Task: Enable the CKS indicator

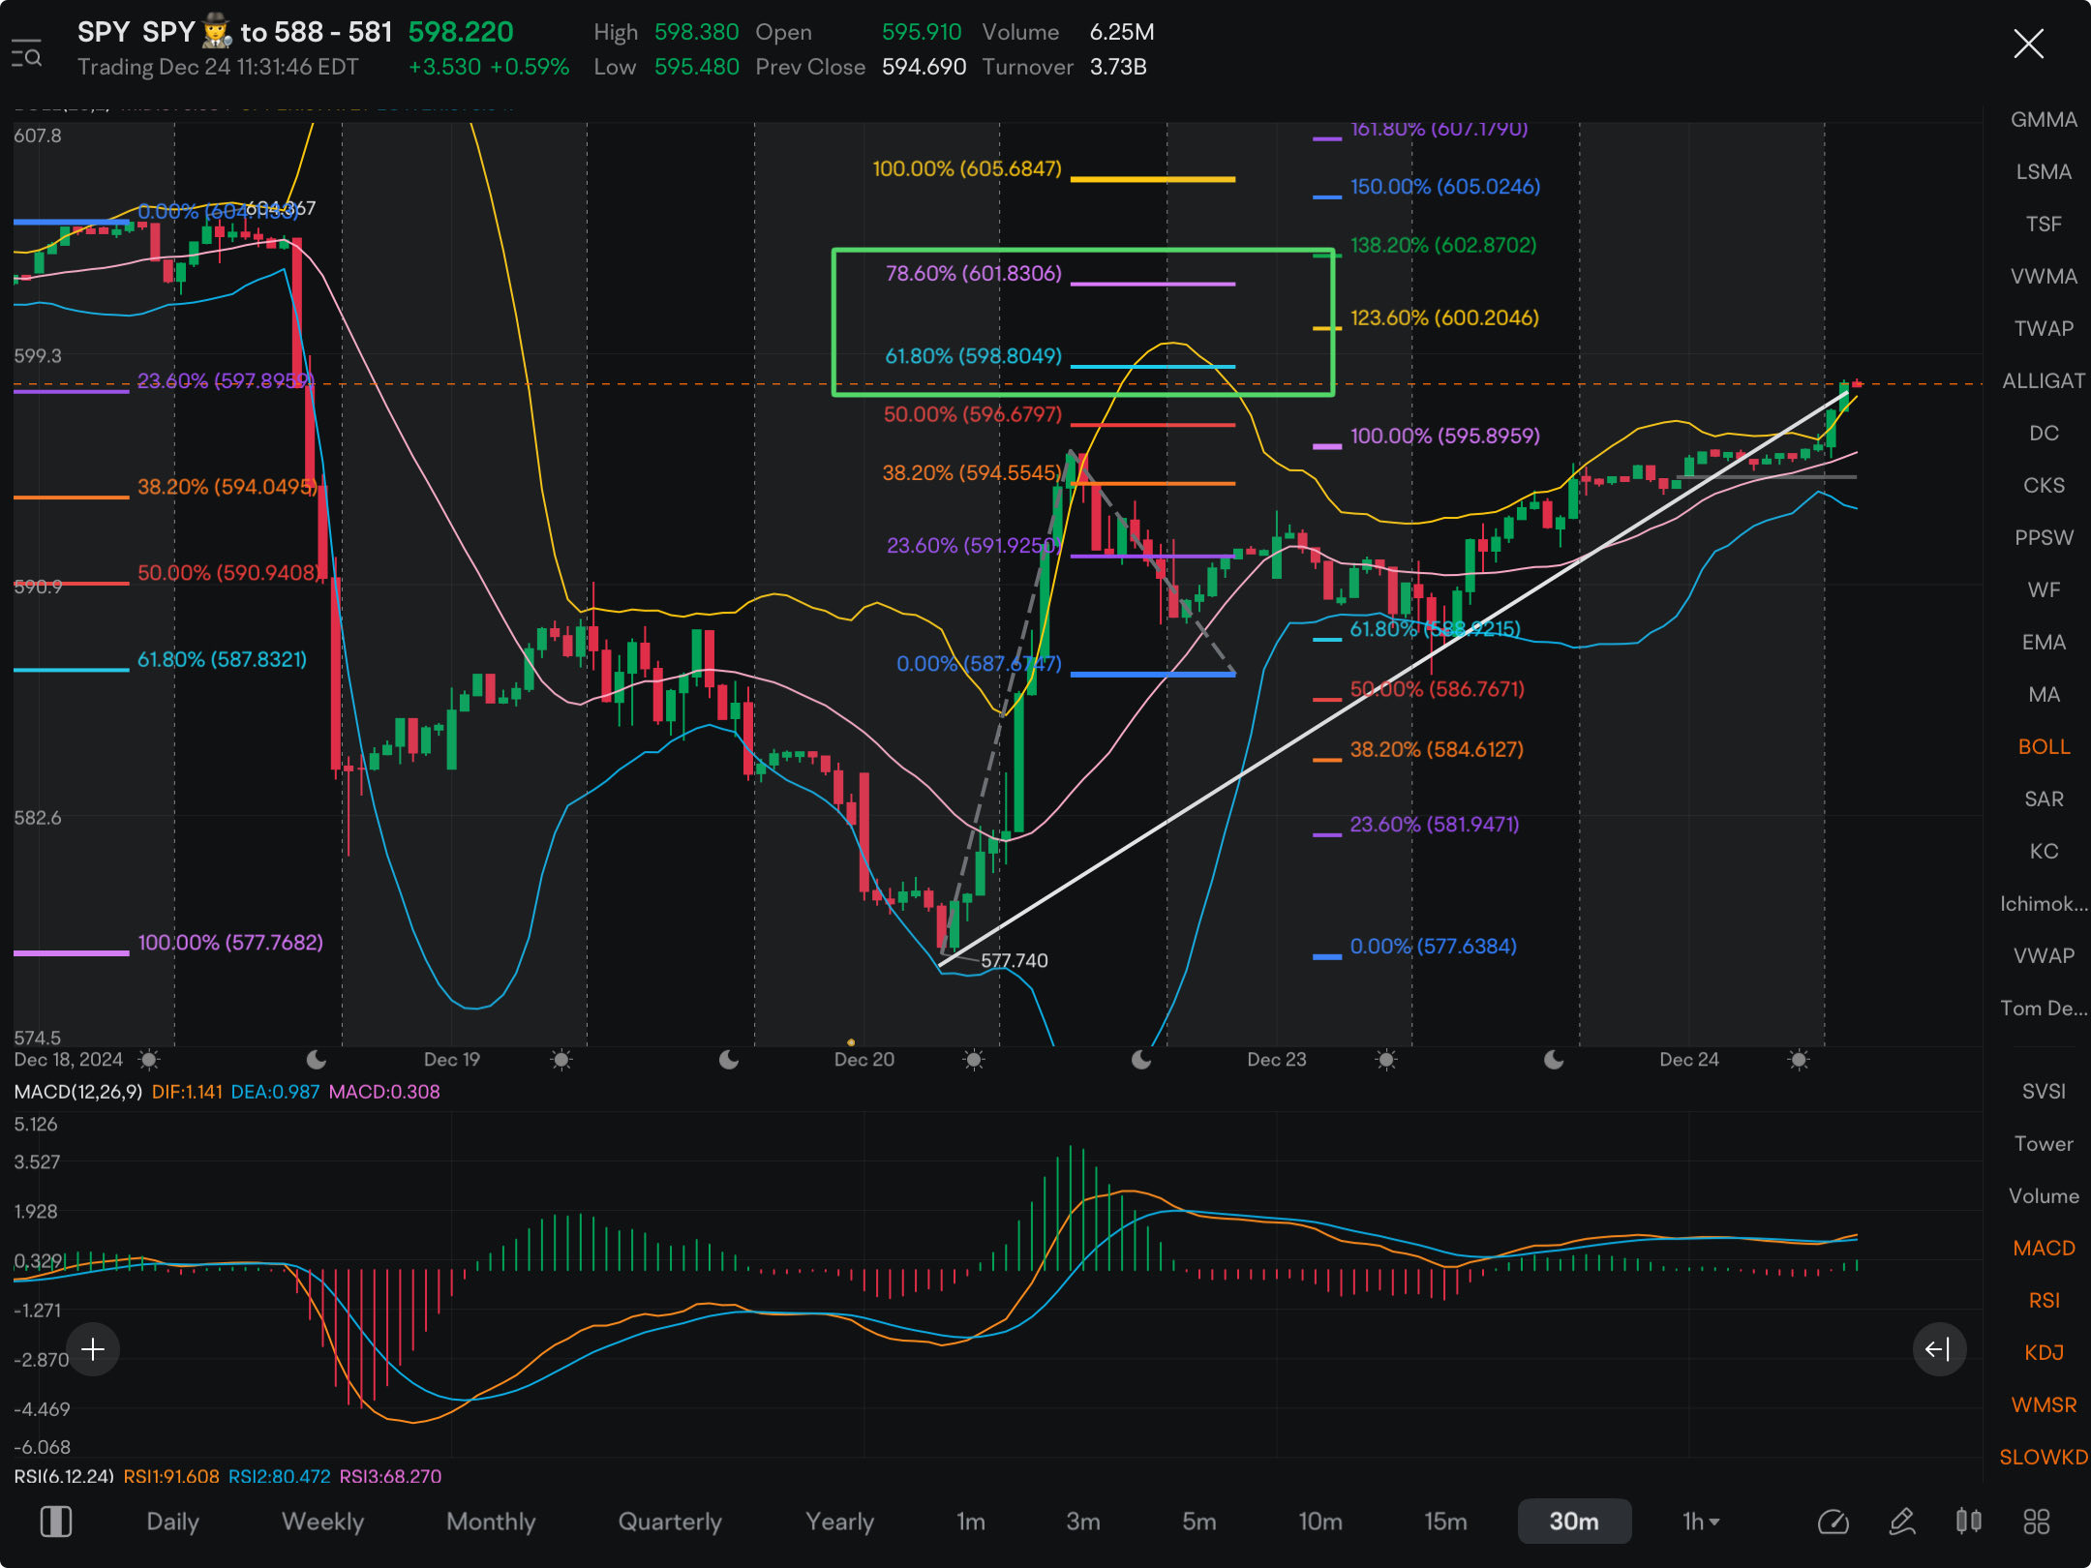Action: click(2044, 485)
